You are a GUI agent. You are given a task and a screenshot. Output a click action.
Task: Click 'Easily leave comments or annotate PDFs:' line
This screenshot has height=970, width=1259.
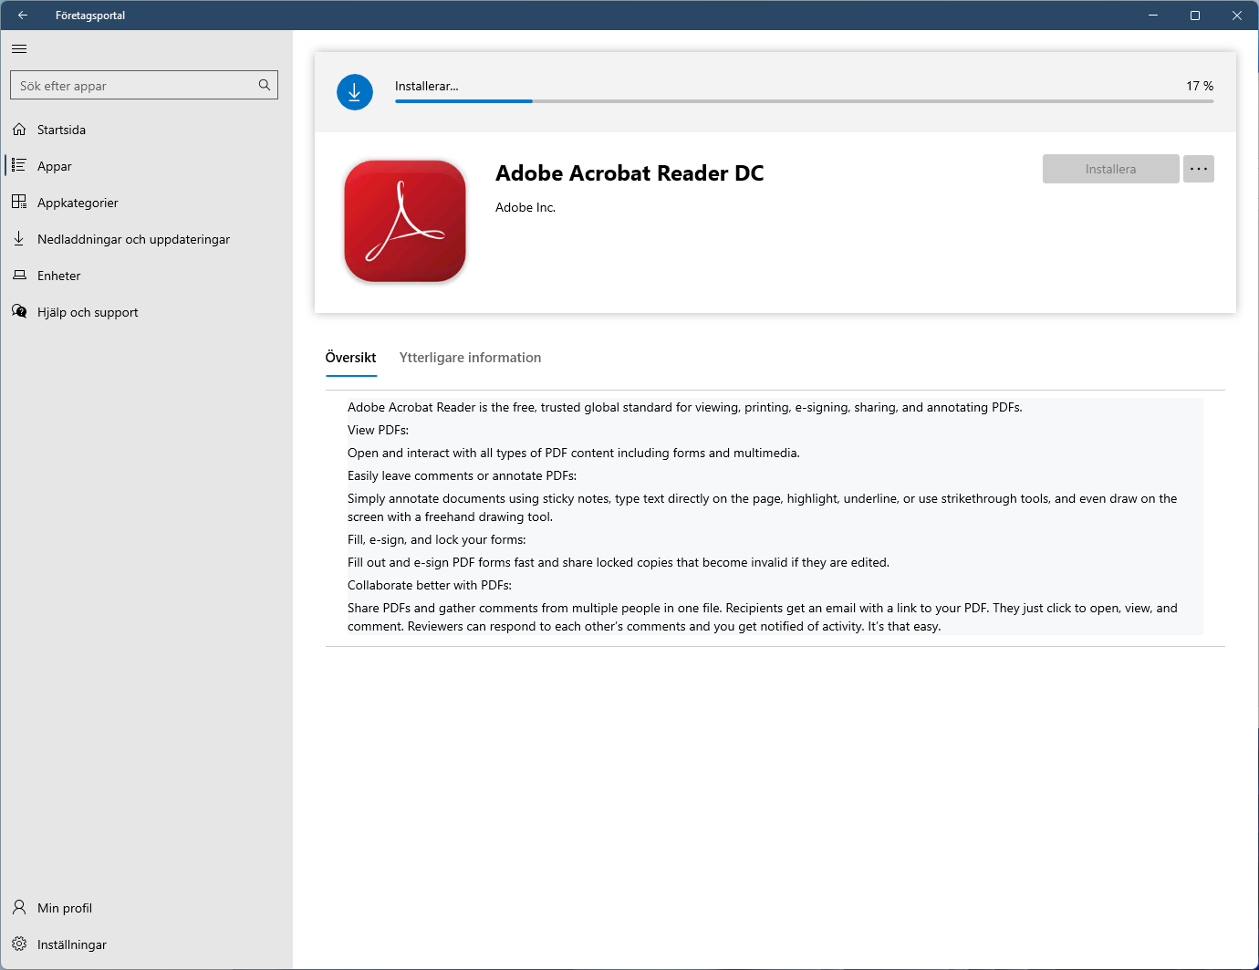click(462, 475)
